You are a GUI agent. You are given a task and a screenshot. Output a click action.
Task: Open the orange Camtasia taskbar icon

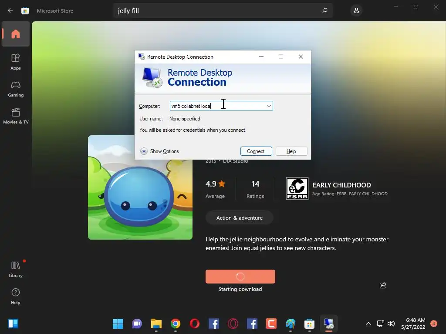(x=271, y=324)
